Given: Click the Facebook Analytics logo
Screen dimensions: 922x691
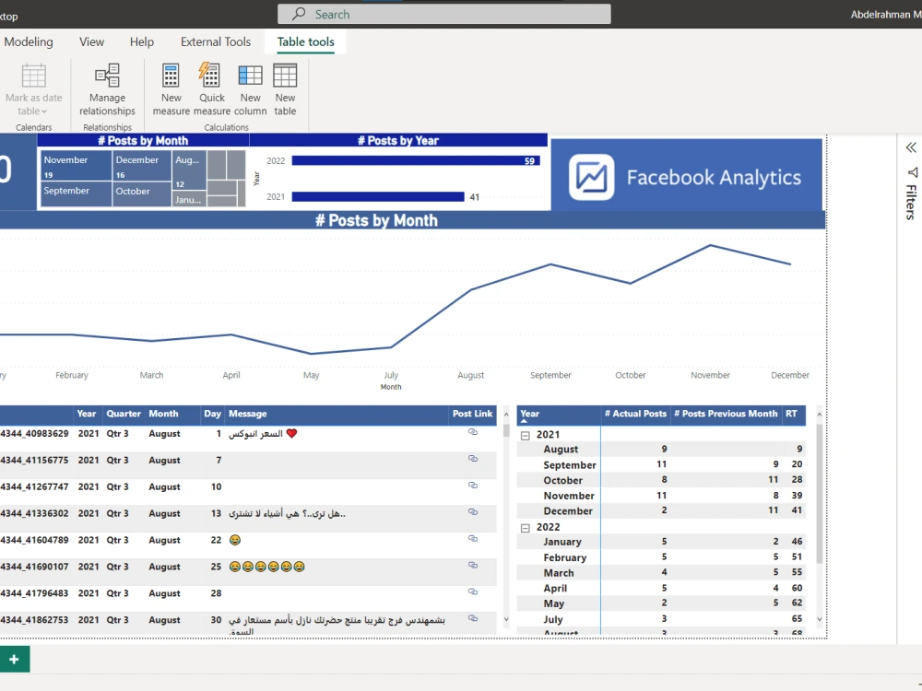Looking at the screenshot, I should click(588, 175).
